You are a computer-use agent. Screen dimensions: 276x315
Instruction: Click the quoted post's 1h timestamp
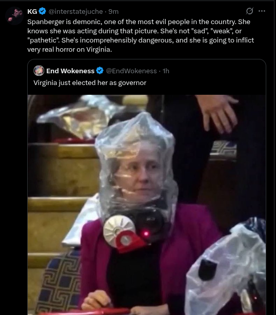pyautogui.click(x=166, y=71)
